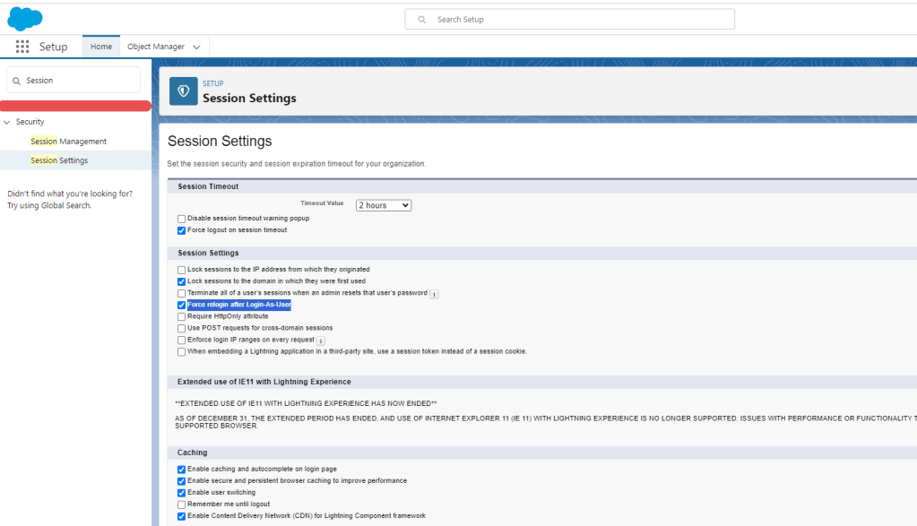Viewport: 917px width, 526px height.
Task: Check Remember me until logout
Action: [x=182, y=504]
